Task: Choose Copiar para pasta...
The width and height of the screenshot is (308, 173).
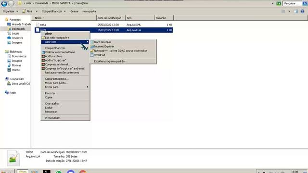Action: coord(57,79)
